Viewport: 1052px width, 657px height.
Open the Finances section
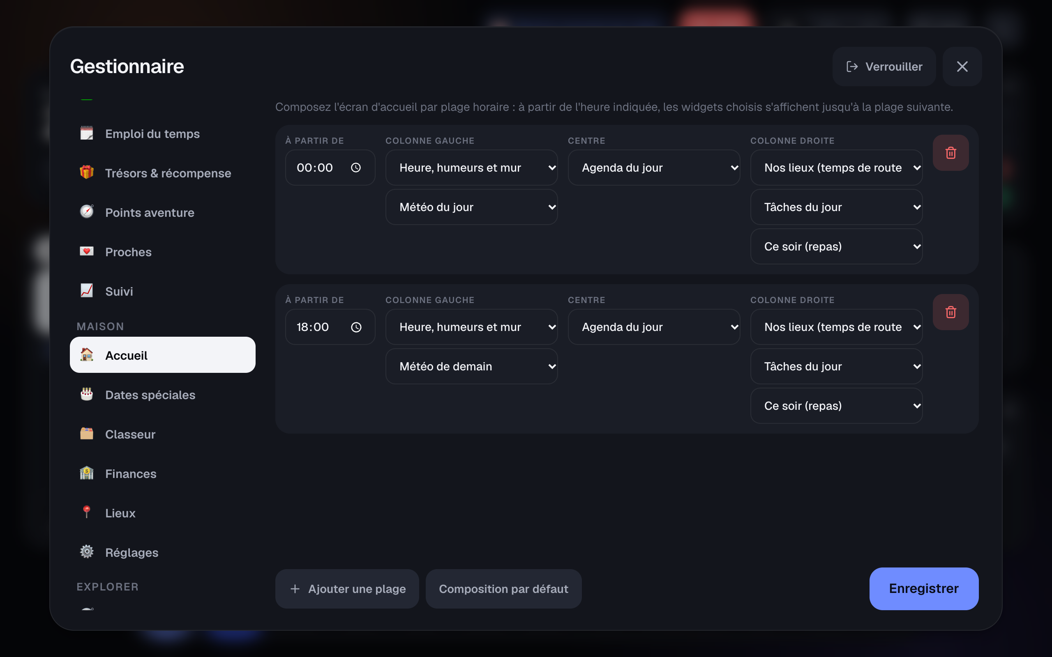[x=163, y=473]
